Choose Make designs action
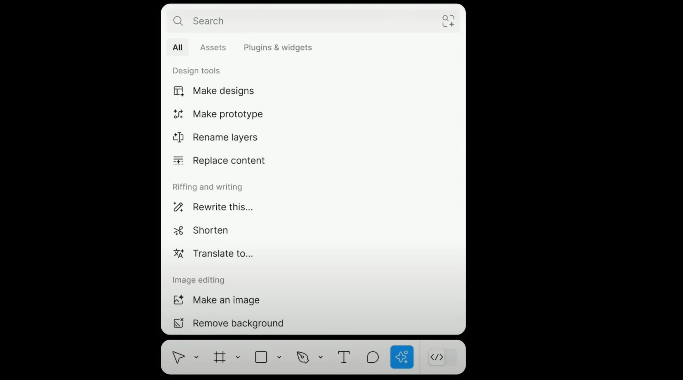 click(x=223, y=91)
